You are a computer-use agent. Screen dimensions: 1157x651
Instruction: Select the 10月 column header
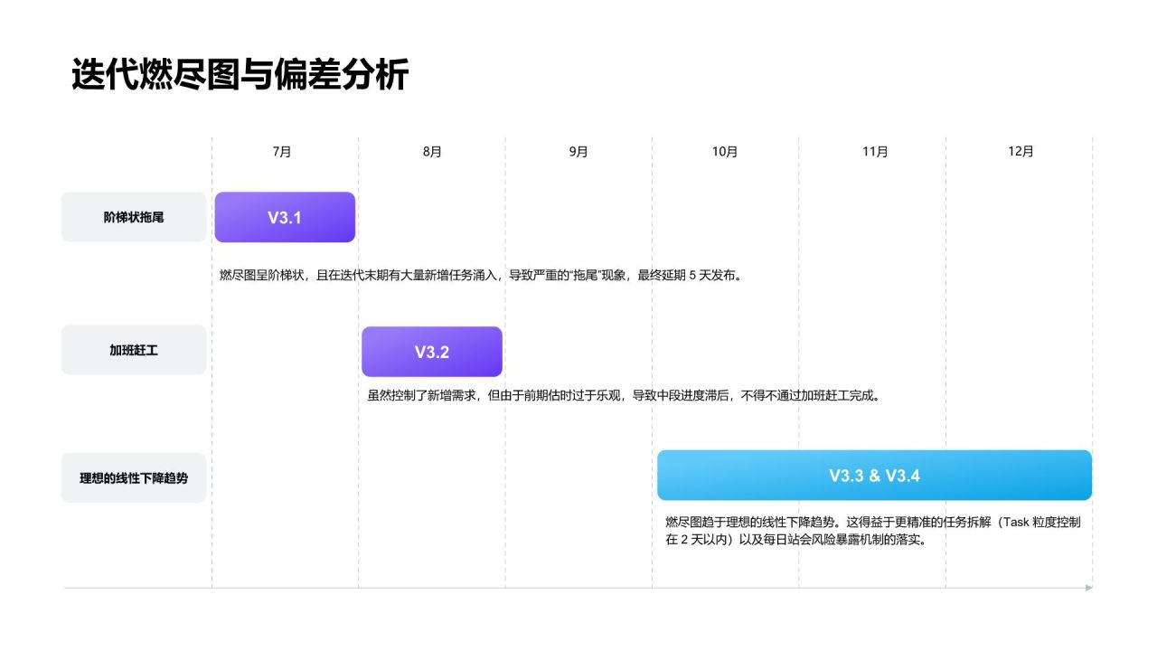[725, 152]
